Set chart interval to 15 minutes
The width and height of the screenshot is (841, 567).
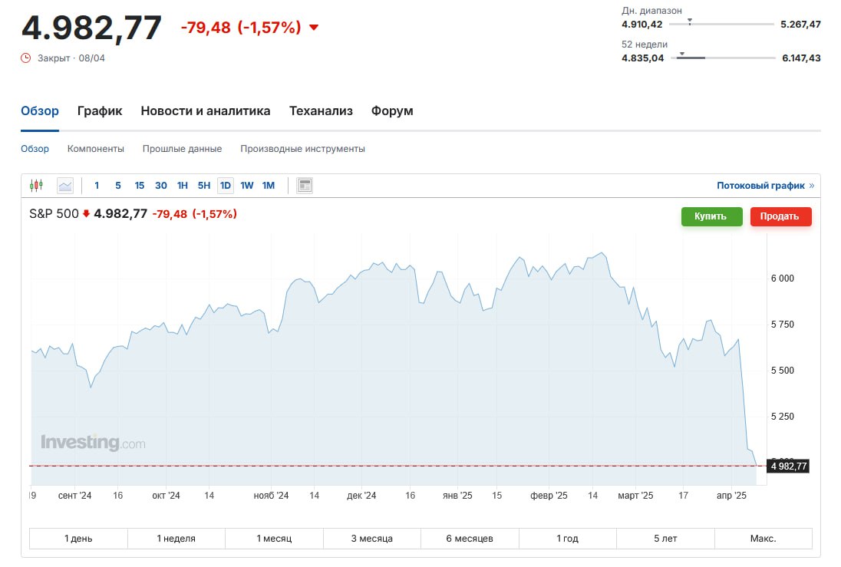pyautogui.click(x=140, y=186)
